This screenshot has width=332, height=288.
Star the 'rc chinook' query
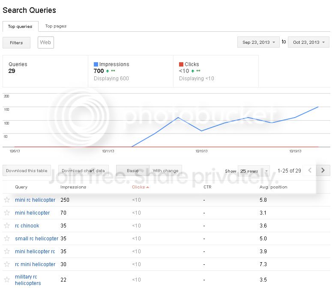pyautogui.click(x=7, y=225)
